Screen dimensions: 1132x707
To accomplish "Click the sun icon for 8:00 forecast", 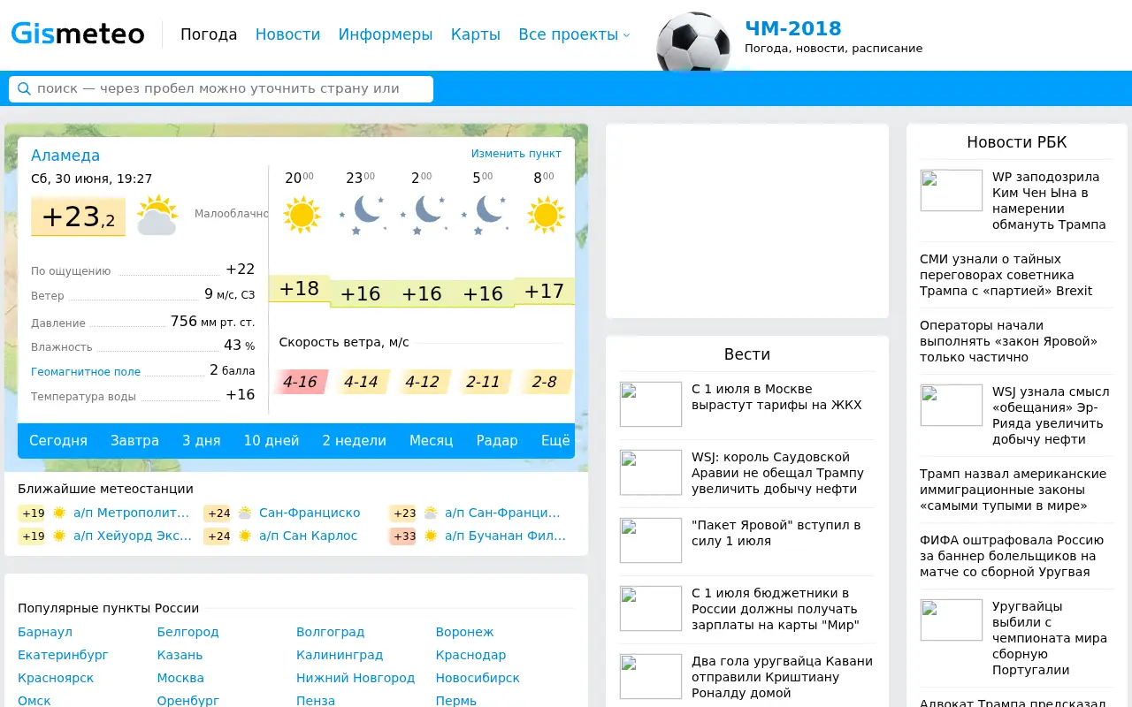I will point(546,215).
